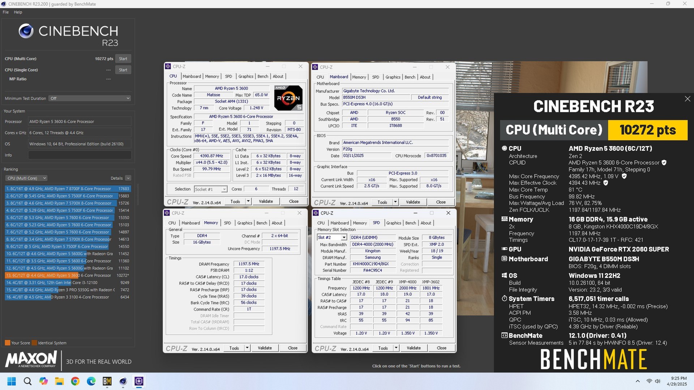
Task: Click CPU-Z icon in Mainboard window titlebar
Action: pos(315,67)
